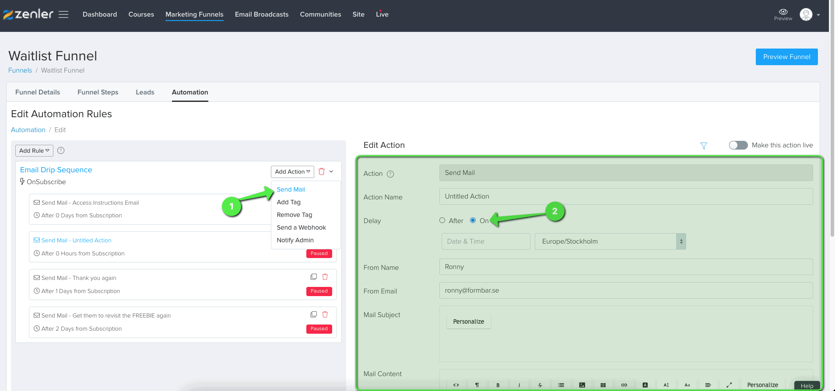Screen dimensions: 835x391
Task: Open the Add Rule dropdown
Action: click(34, 150)
